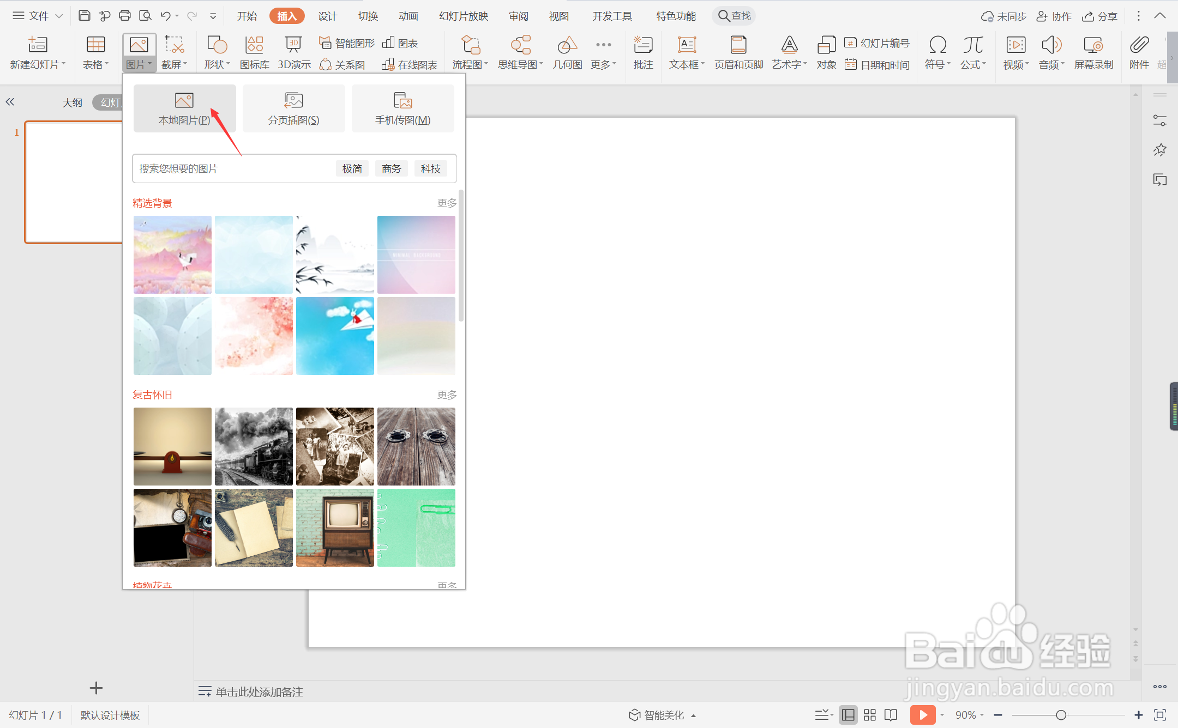Switch to the 设计 ribbon tab
Image resolution: width=1178 pixels, height=728 pixels.
point(327,16)
